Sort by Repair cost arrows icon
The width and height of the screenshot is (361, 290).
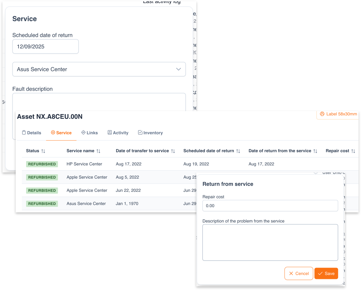pos(353,151)
